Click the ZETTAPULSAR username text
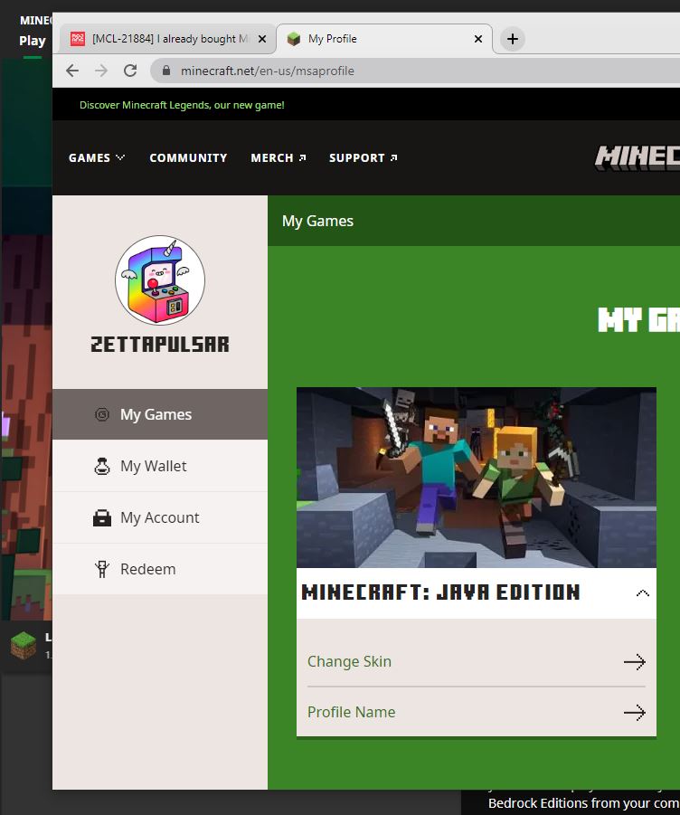The width and height of the screenshot is (680, 815). tap(160, 345)
